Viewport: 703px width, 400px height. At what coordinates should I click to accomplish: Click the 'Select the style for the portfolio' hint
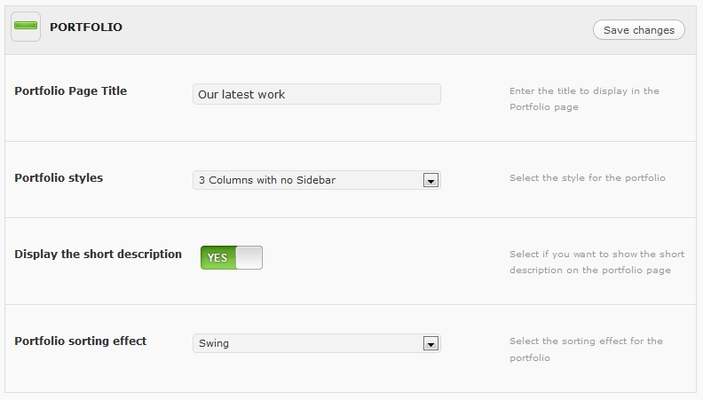click(587, 177)
